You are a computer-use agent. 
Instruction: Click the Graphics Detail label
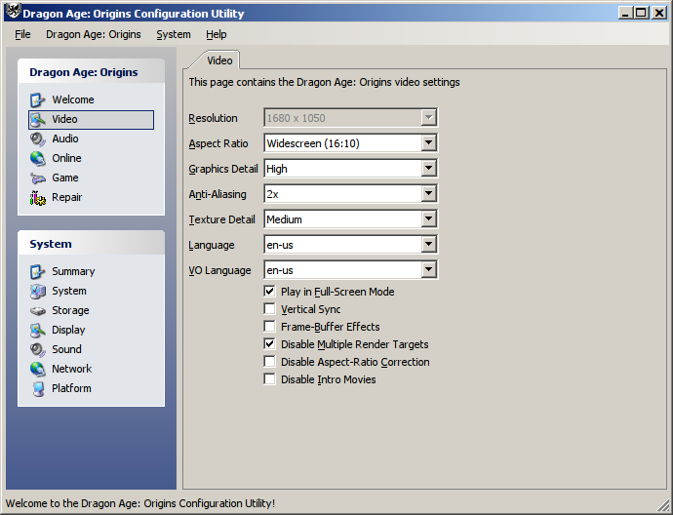tap(223, 169)
